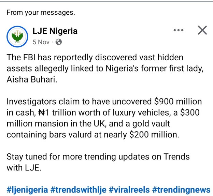Viewport: 213px width, 196px height.
Task: Click the 5 Nov post timestamp
Action: pyautogui.click(x=41, y=42)
